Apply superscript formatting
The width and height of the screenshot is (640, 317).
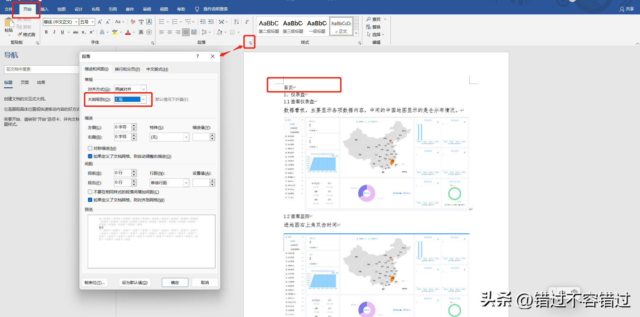[x=92, y=32]
